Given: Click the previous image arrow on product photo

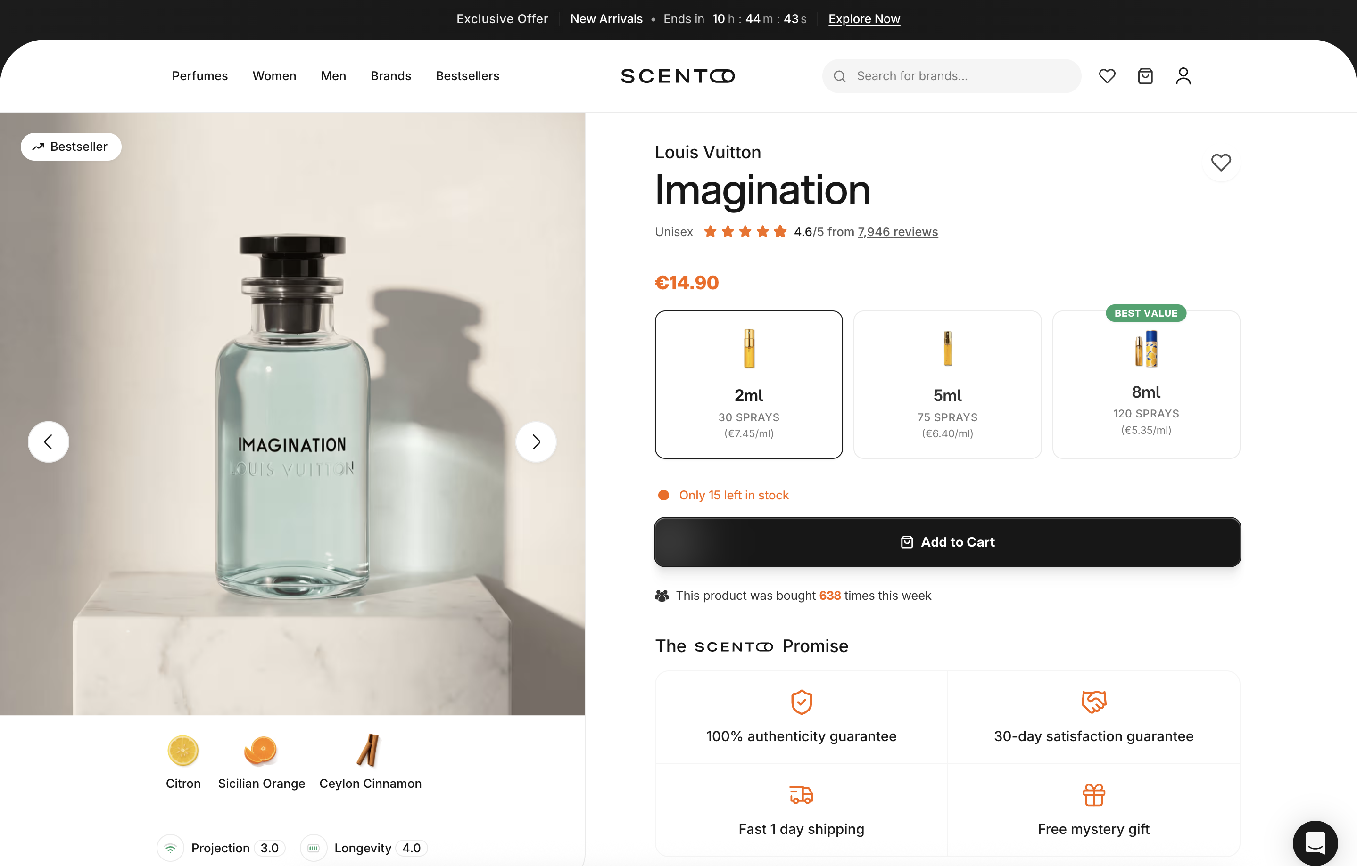Looking at the screenshot, I should pyautogui.click(x=48, y=441).
